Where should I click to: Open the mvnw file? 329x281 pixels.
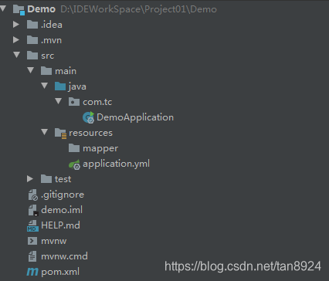(x=54, y=241)
